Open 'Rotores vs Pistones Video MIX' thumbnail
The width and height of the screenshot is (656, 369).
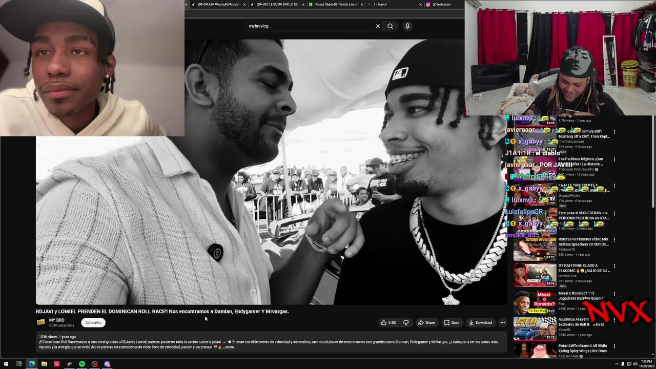(x=535, y=248)
